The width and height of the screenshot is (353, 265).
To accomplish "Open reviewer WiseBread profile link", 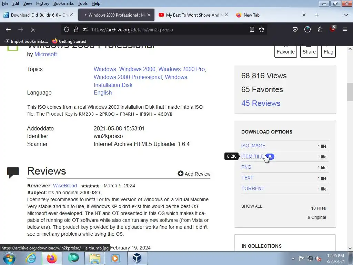I will point(65,186).
